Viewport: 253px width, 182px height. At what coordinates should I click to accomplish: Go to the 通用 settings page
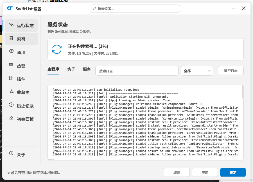point(21,52)
